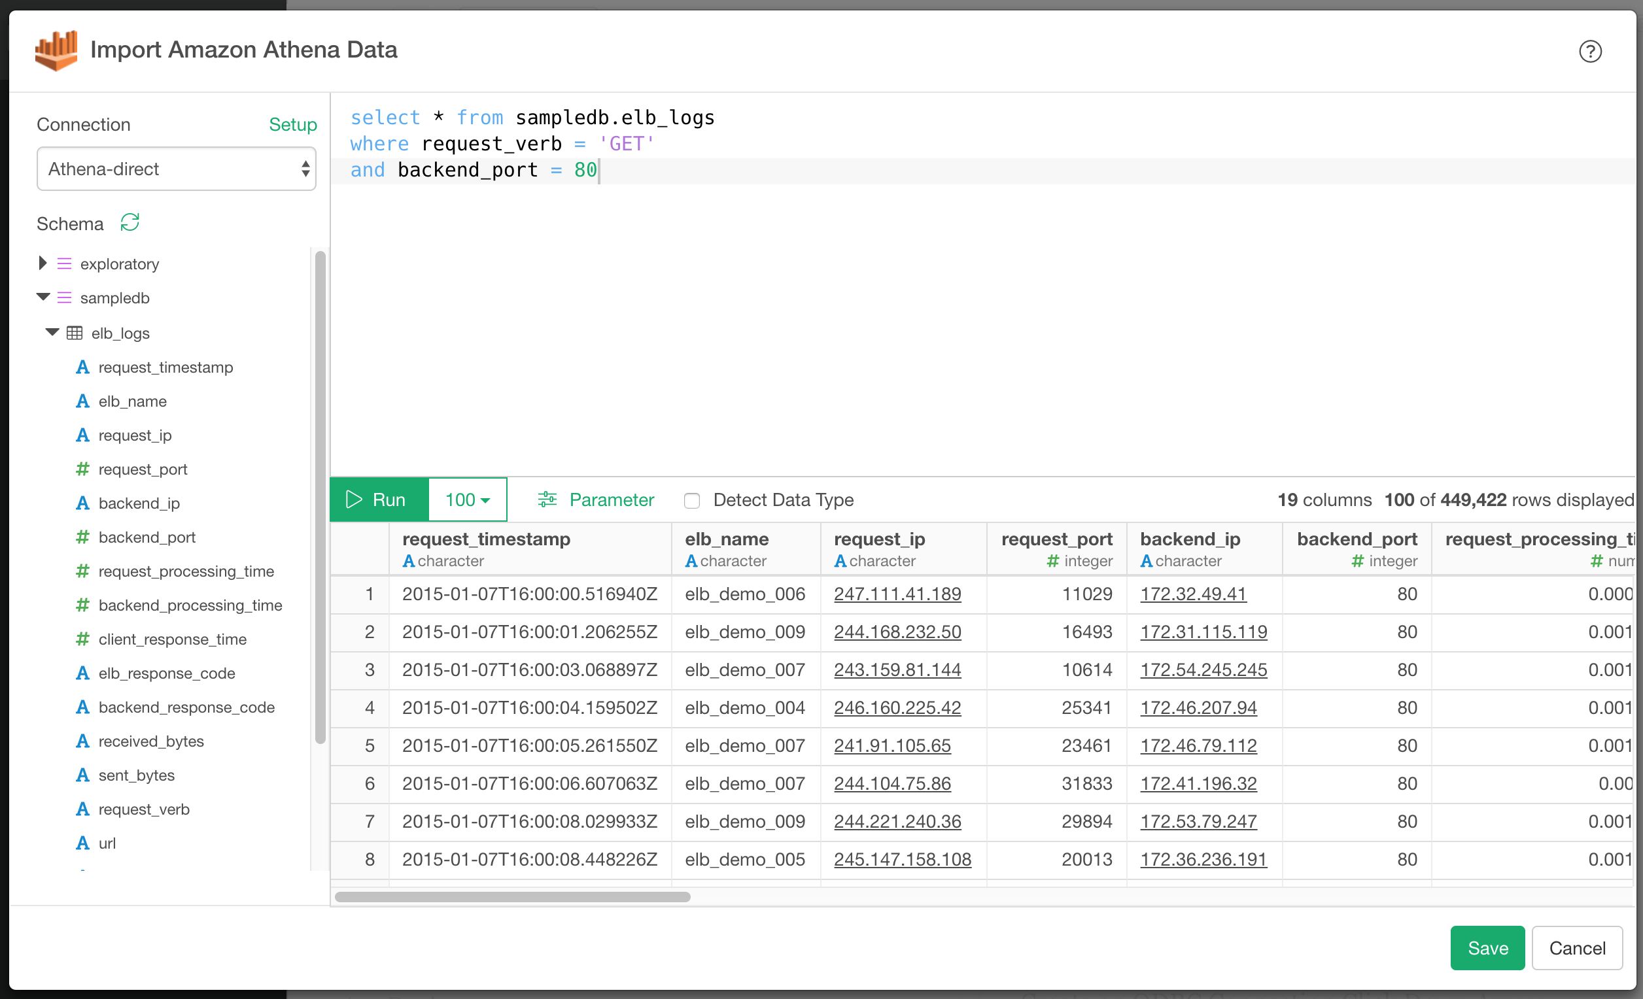The height and width of the screenshot is (999, 1643).
Task: Click the request_processing_time column header
Action: [1534, 549]
